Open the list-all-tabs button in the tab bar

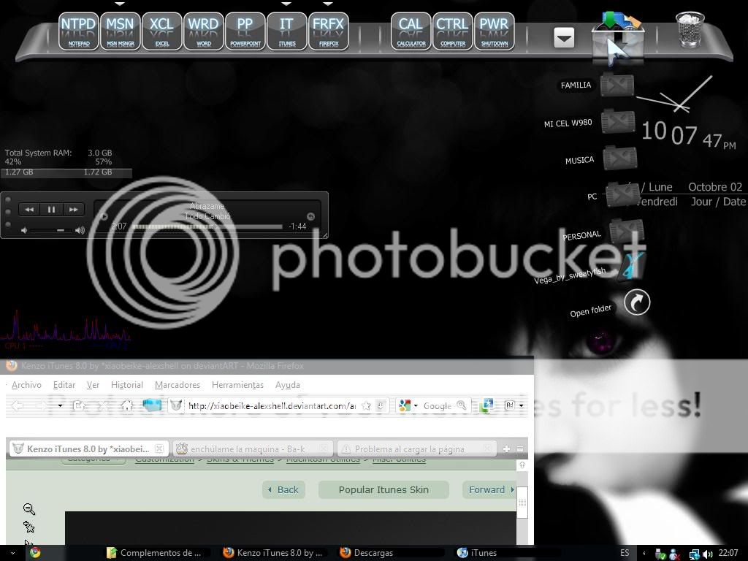[x=520, y=449]
